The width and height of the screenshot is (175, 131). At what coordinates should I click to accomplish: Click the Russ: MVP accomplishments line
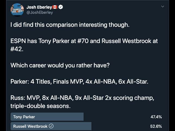coord(82,98)
